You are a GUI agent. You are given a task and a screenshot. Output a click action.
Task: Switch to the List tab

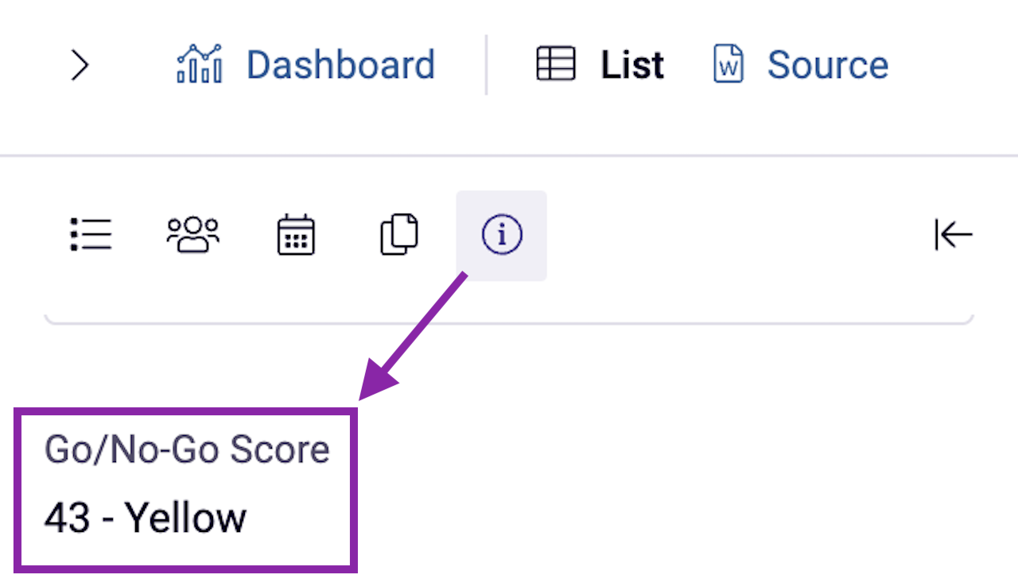pos(631,64)
